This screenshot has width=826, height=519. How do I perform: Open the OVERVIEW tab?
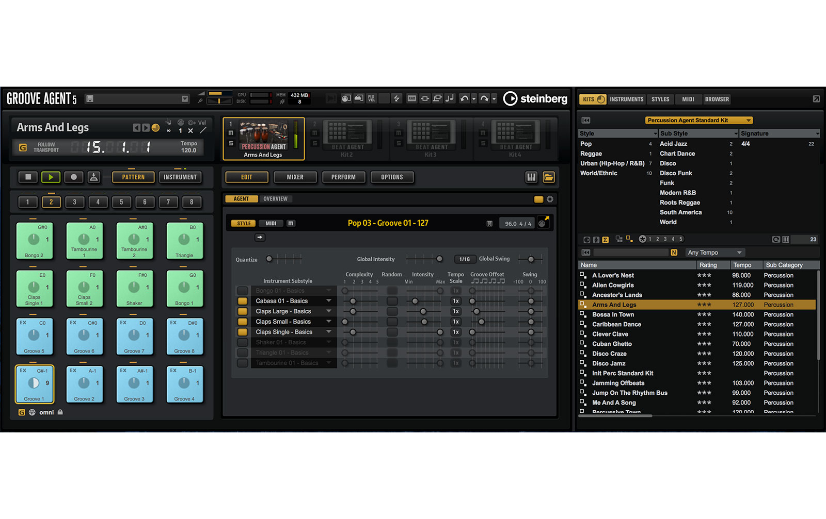pyautogui.click(x=275, y=199)
